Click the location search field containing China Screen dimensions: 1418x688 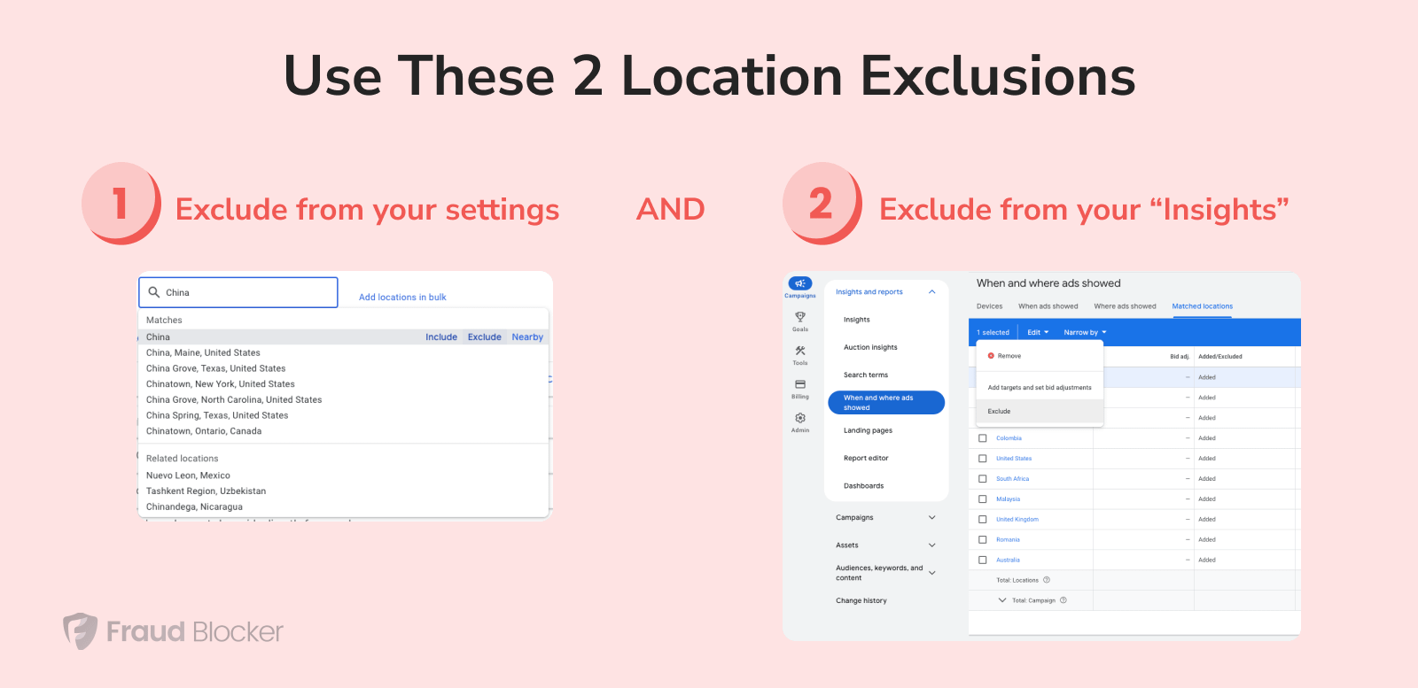click(x=239, y=292)
